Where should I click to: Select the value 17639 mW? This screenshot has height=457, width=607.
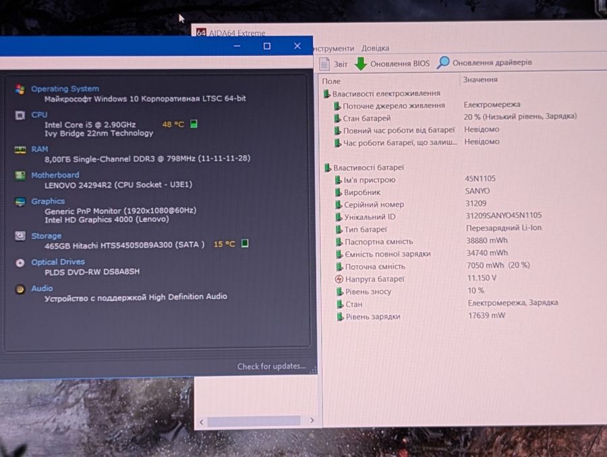pos(486,315)
